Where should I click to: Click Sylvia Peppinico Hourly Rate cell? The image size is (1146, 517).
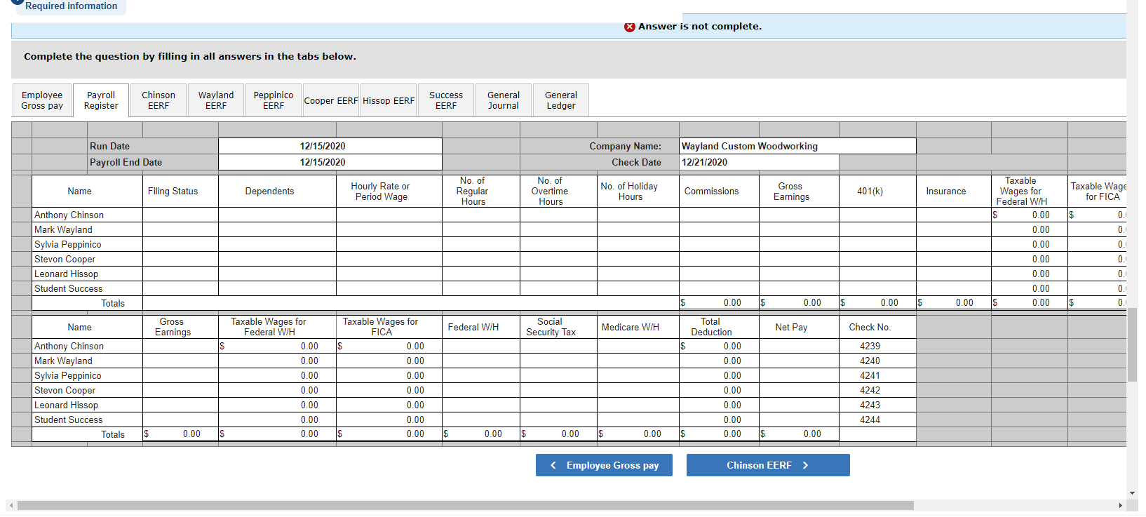[x=389, y=244]
